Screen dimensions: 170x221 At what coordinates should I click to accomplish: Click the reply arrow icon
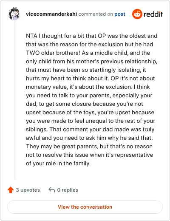point(52,190)
